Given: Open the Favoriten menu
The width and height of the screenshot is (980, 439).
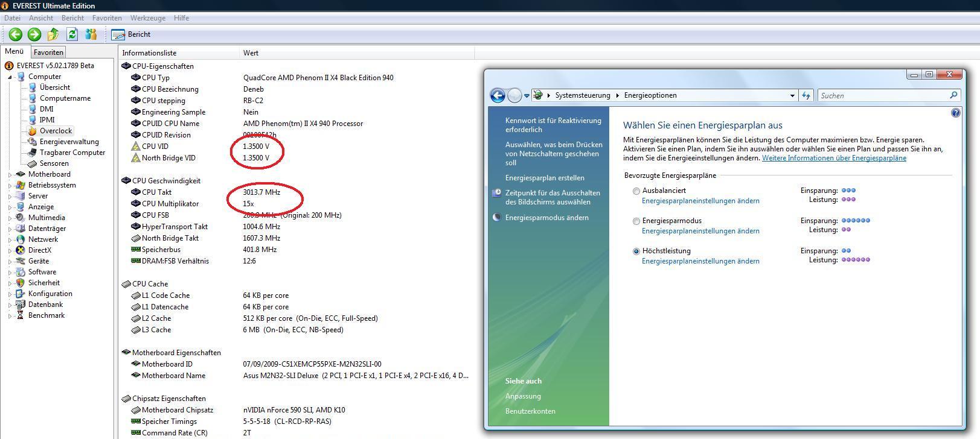Looking at the screenshot, I should [107, 18].
